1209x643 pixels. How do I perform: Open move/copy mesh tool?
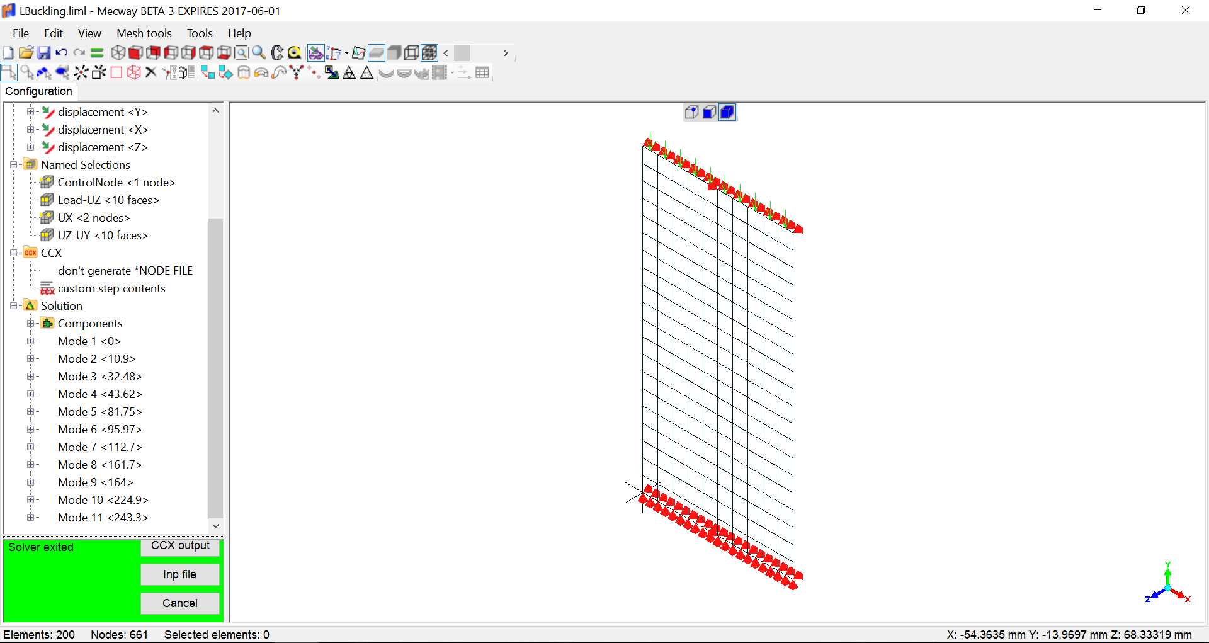[x=208, y=72]
